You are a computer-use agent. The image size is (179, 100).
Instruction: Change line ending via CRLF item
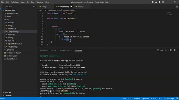[160, 99]
